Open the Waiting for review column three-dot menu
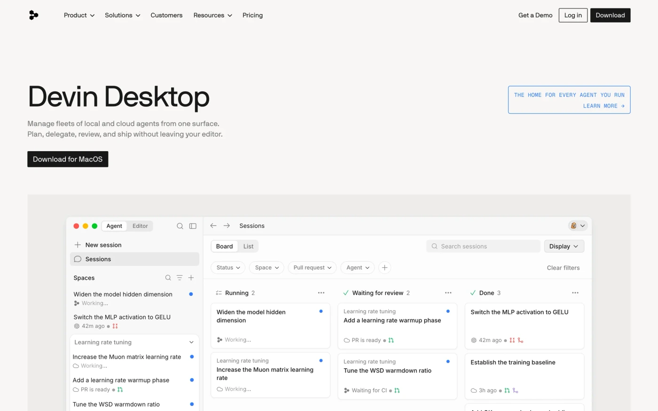This screenshot has width=658, height=411. [448, 293]
